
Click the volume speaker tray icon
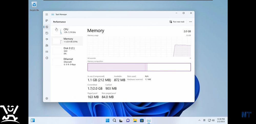[213, 120]
